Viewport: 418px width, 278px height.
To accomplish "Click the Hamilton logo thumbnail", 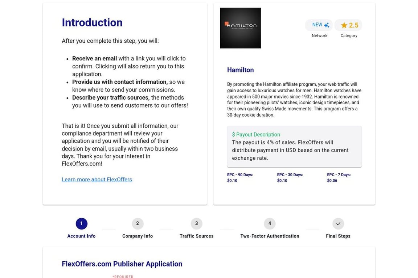I will click(241, 28).
